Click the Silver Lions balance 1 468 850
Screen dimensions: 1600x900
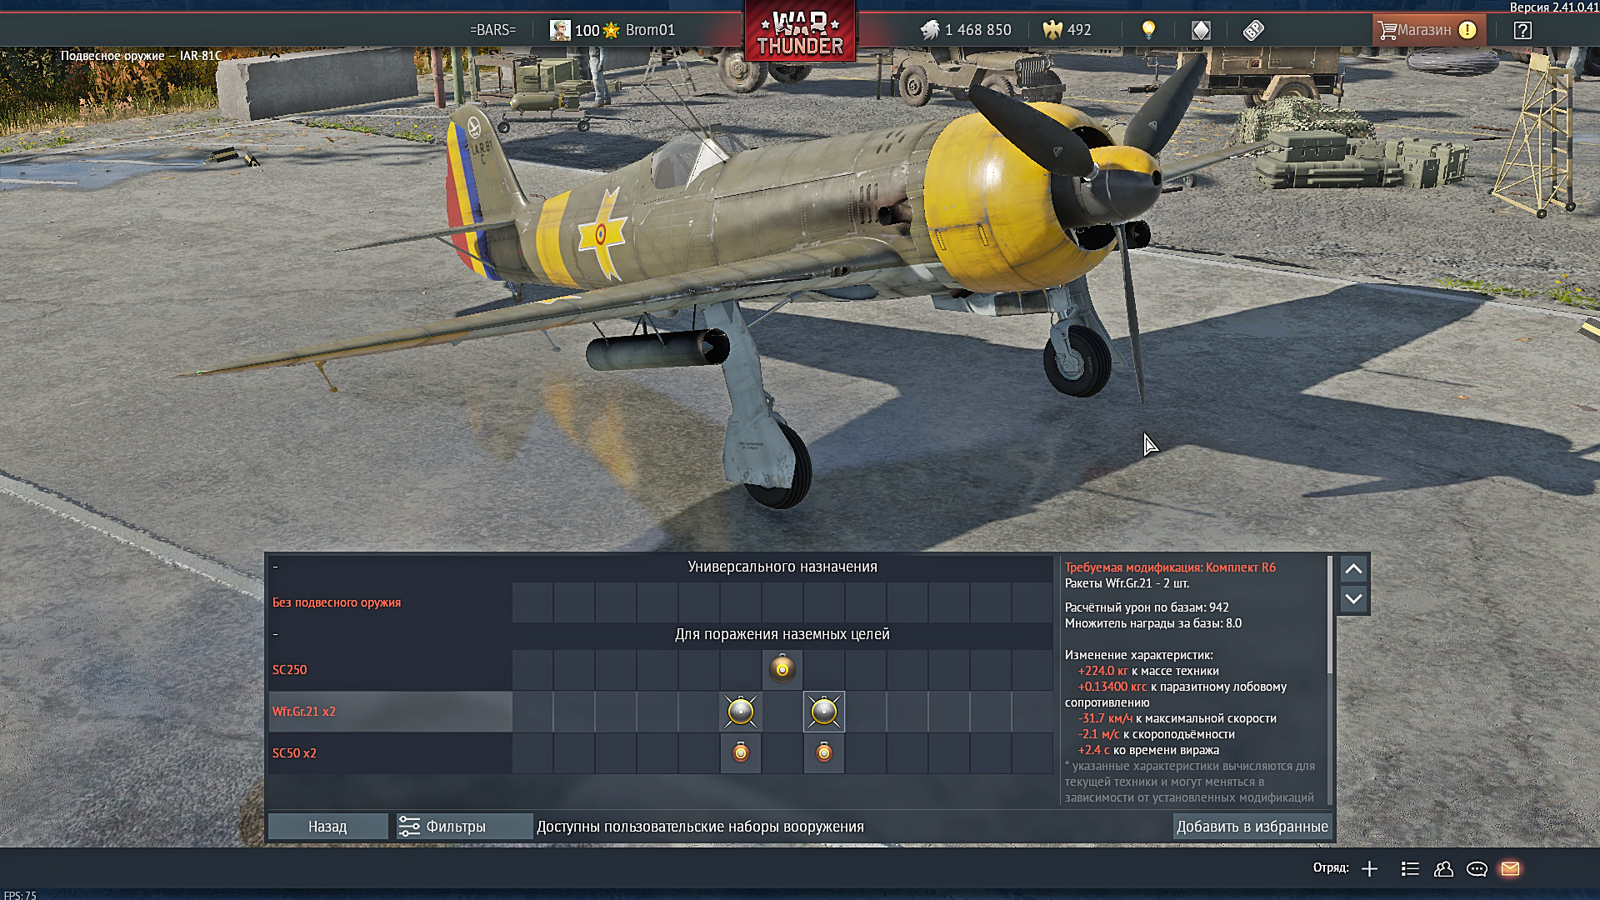[966, 30]
